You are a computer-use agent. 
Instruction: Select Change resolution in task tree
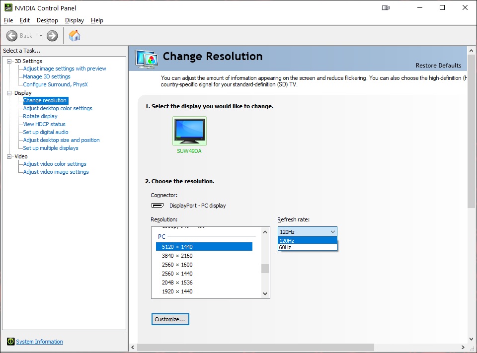pyautogui.click(x=45, y=100)
